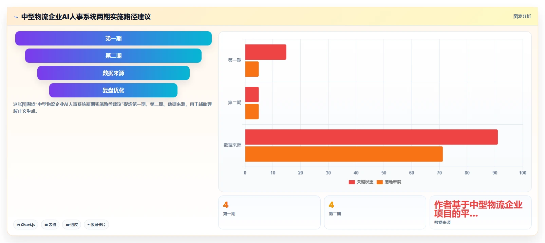Click the 图表分析 label in header
Screen dimensions: 545x243
point(522,16)
